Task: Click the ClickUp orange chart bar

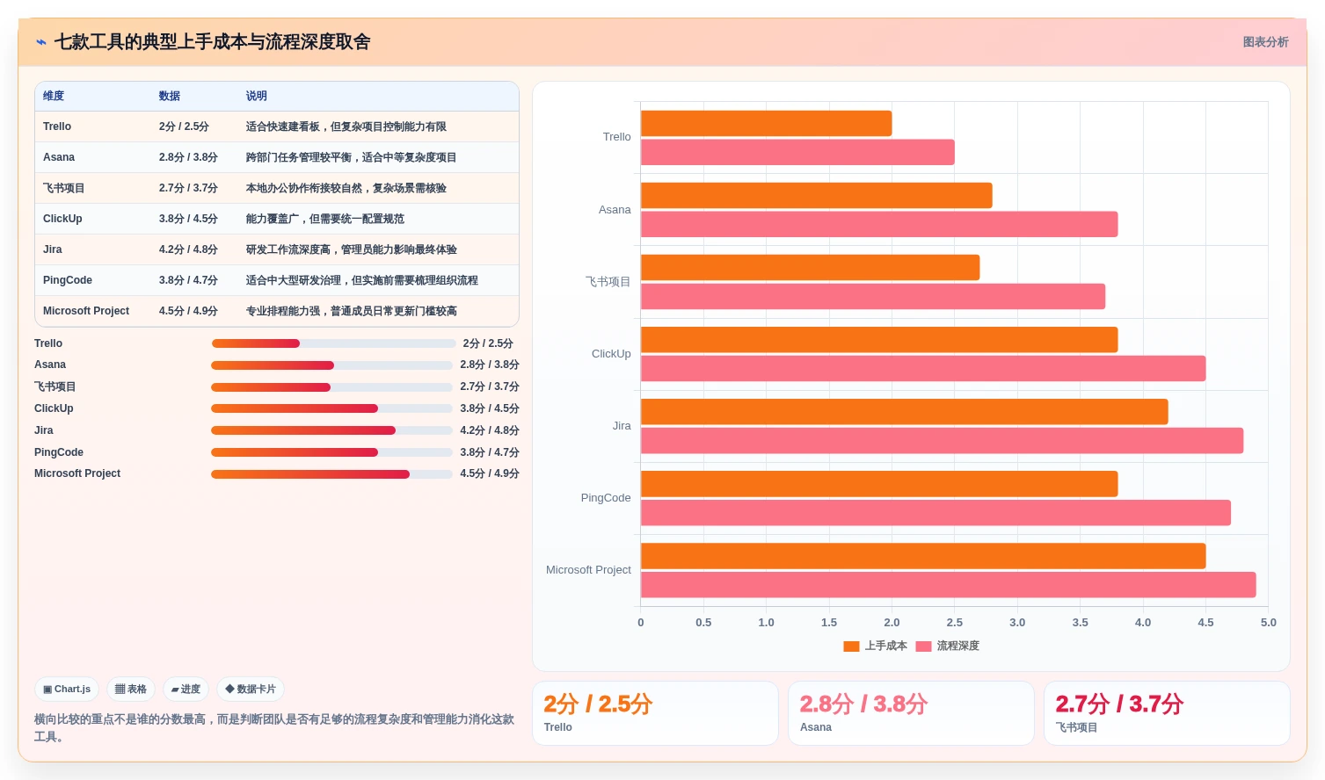Action: tap(879, 340)
